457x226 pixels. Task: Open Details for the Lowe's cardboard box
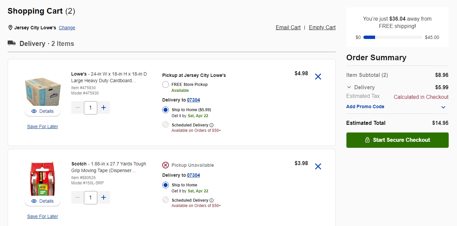point(43,111)
